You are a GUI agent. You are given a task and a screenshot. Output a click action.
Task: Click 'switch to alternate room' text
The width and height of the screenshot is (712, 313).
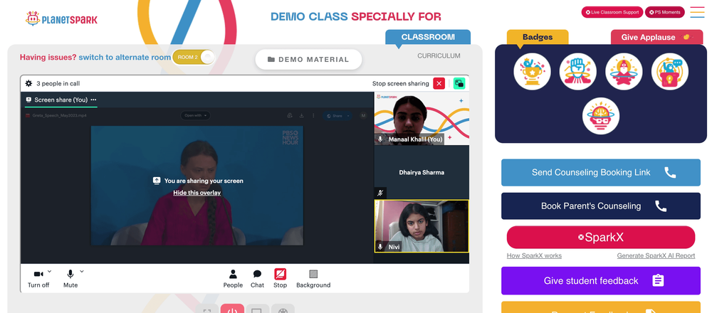[125, 57]
